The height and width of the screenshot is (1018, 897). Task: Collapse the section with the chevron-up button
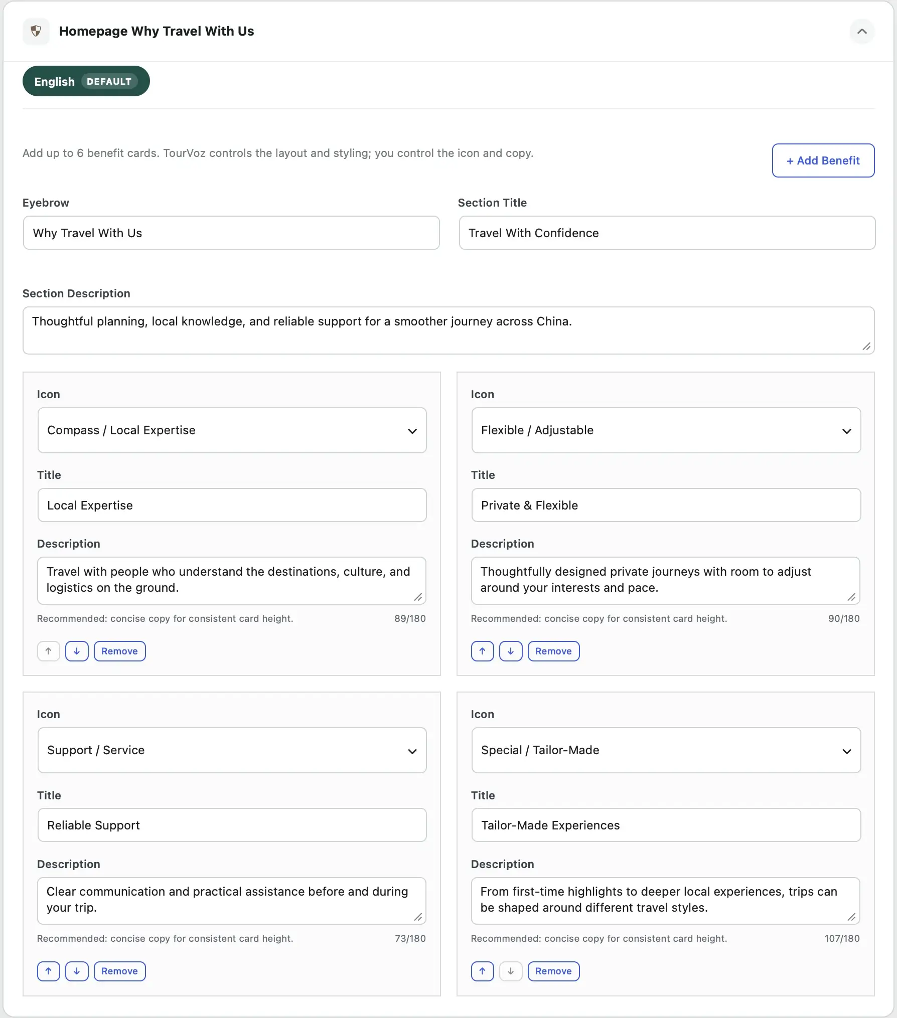click(862, 31)
